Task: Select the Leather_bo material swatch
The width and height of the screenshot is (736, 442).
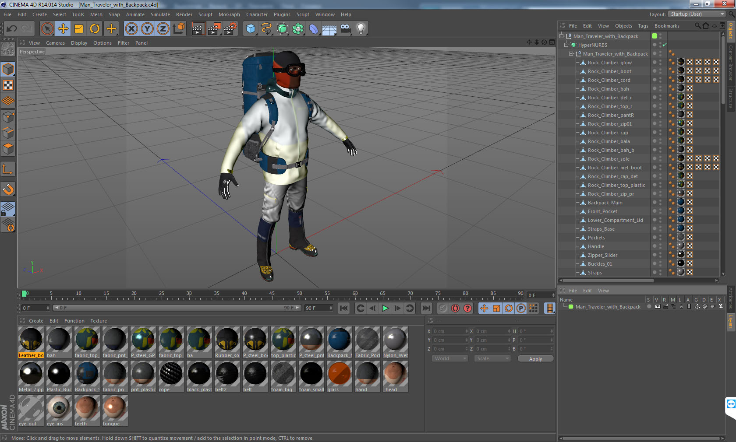Action: click(31, 342)
